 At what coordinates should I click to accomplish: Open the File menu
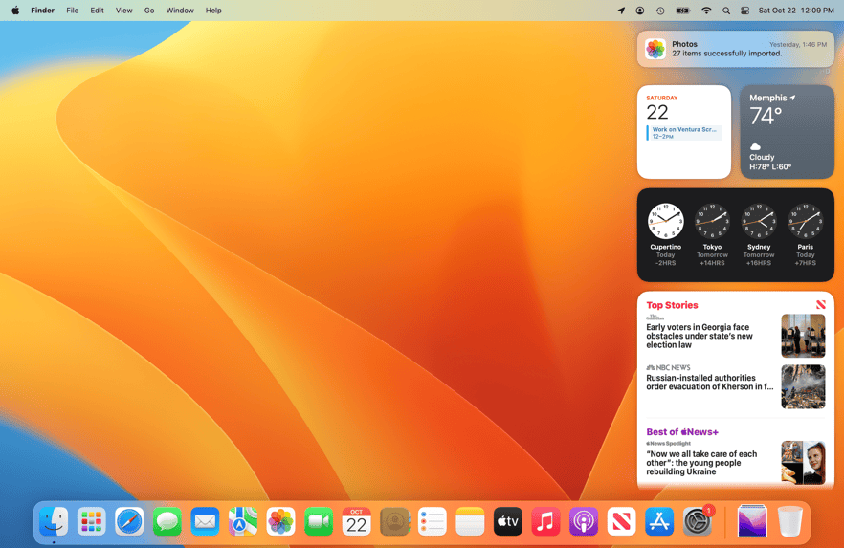coord(72,11)
